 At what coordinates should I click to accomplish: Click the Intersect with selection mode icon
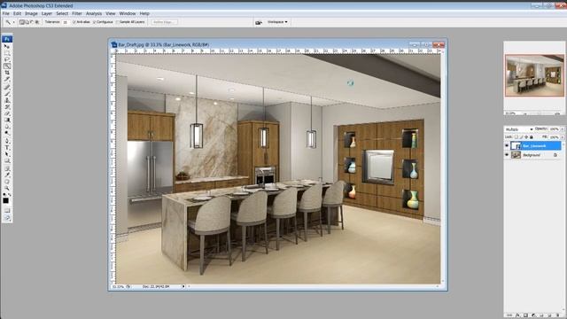pos(37,22)
